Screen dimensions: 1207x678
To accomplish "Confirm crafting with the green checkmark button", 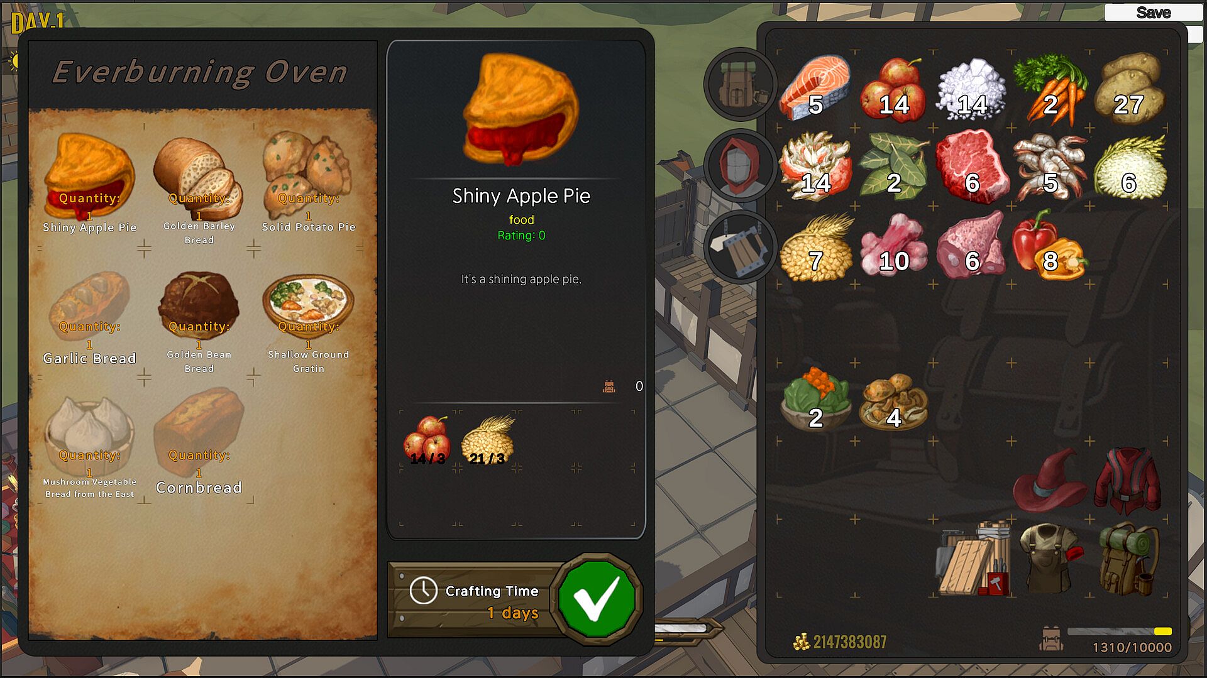I will (x=597, y=599).
